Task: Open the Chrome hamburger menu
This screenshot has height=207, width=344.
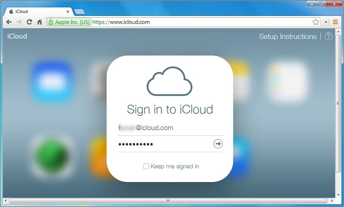Action: pyautogui.click(x=335, y=22)
